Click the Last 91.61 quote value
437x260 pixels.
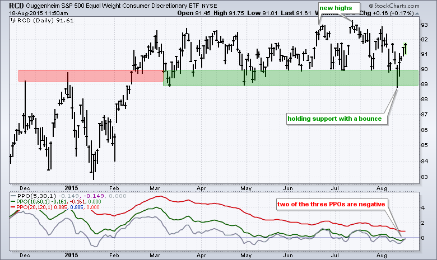point(296,13)
